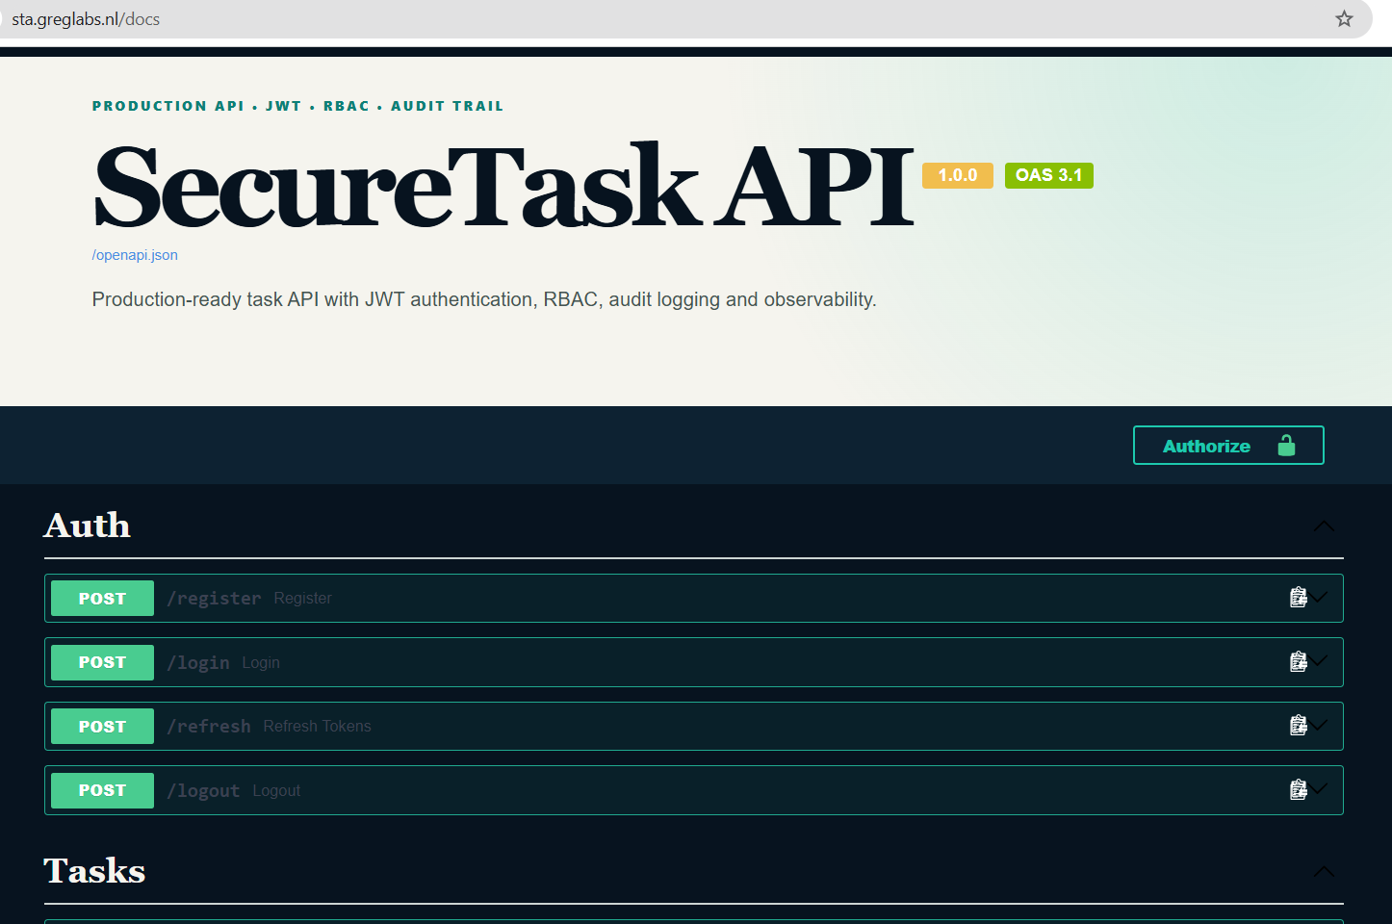Click the "Production-ready task API" description
Viewport: 1392px width, 924px height.
[x=484, y=299]
